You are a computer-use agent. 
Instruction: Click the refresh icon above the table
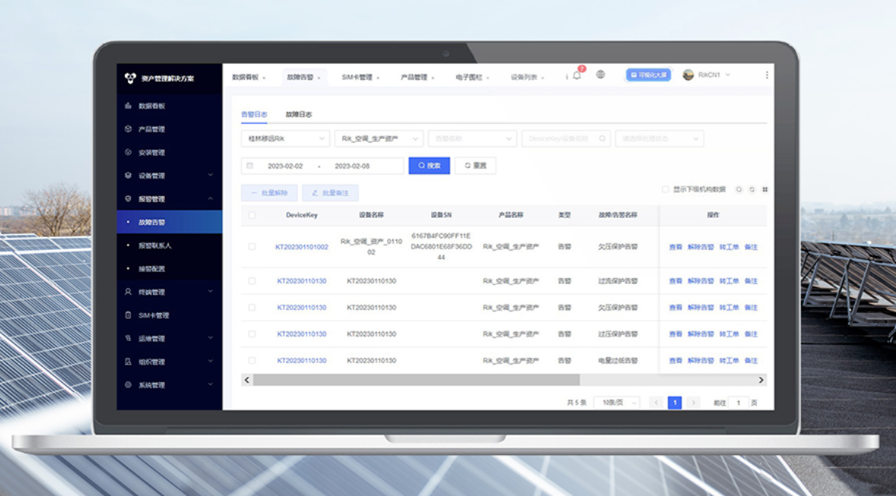pos(752,189)
